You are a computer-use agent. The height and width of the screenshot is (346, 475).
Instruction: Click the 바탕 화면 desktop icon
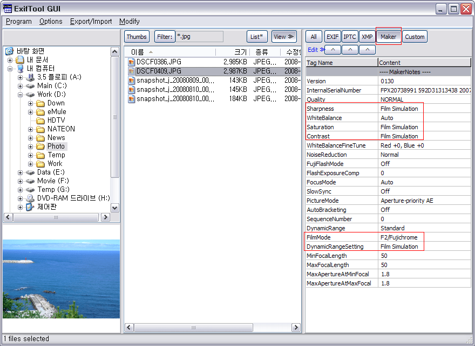pos(10,51)
